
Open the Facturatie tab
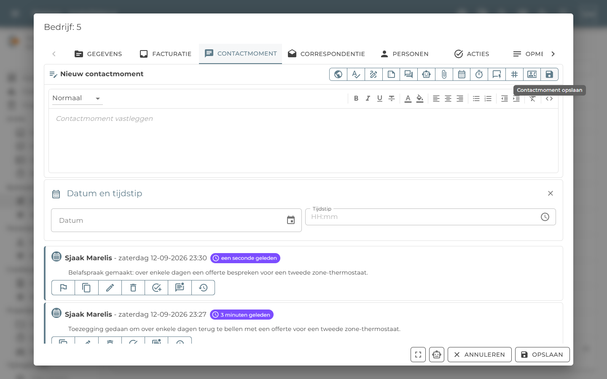tap(166, 54)
